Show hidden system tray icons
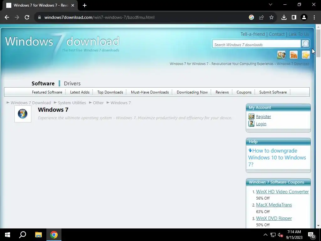Image resolution: width=321 pixels, height=241 pixels. click(x=265, y=235)
